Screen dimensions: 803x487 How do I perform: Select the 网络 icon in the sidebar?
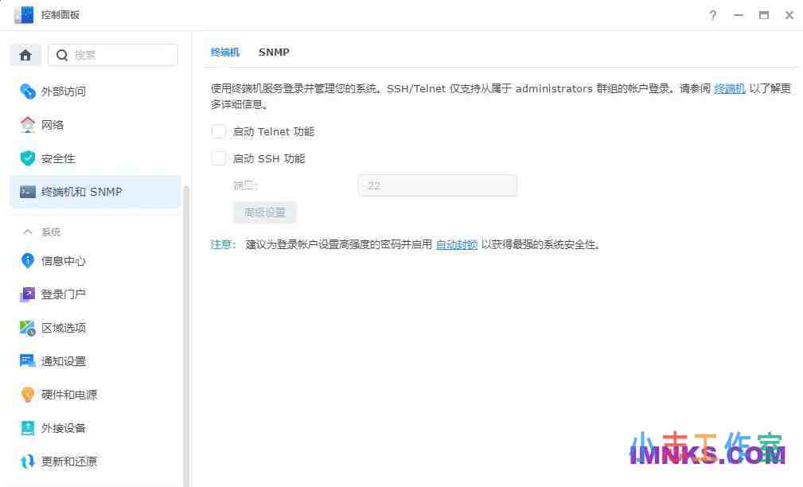point(53,124)
